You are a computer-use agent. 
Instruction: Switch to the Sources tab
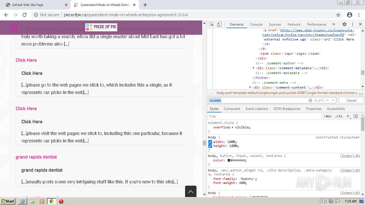[x=275, y=24]
